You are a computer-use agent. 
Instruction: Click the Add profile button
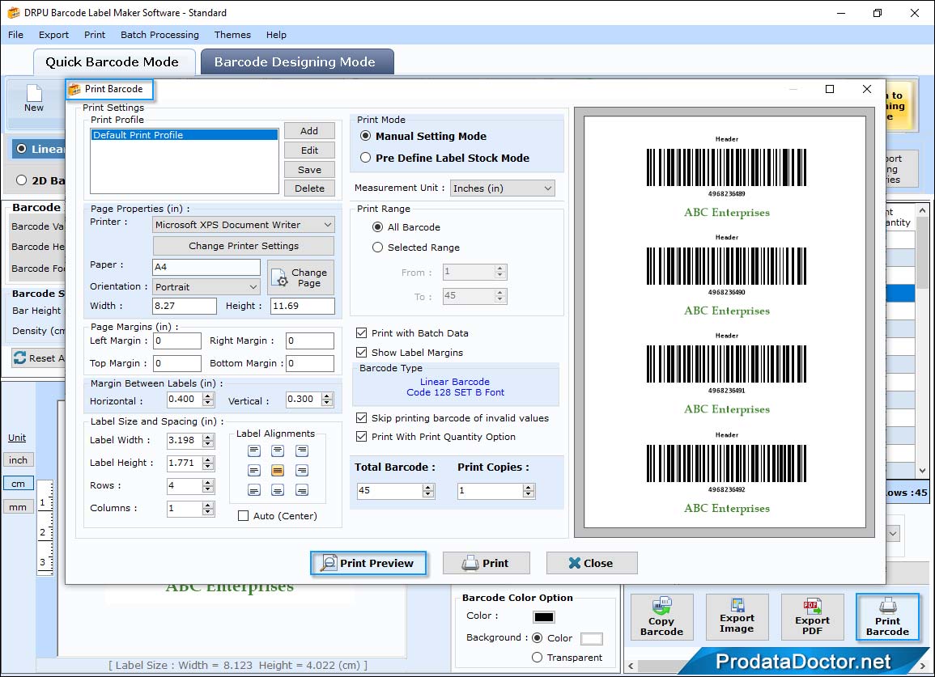click(x=309, y=131)
